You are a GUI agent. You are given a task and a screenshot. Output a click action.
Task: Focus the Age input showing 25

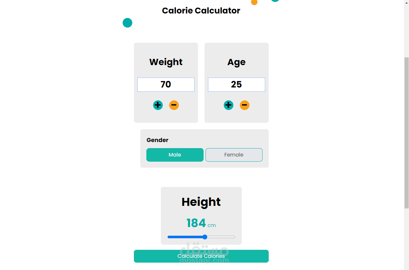(x=237, y=85)
